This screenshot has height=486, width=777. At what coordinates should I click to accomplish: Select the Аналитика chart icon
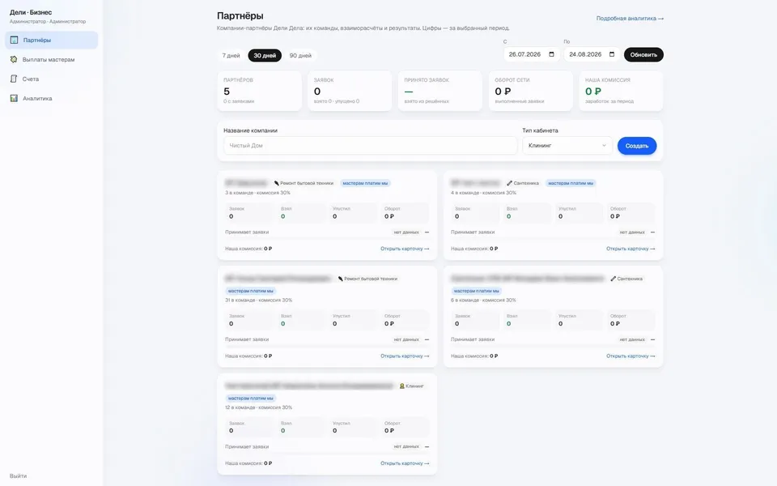14,98
